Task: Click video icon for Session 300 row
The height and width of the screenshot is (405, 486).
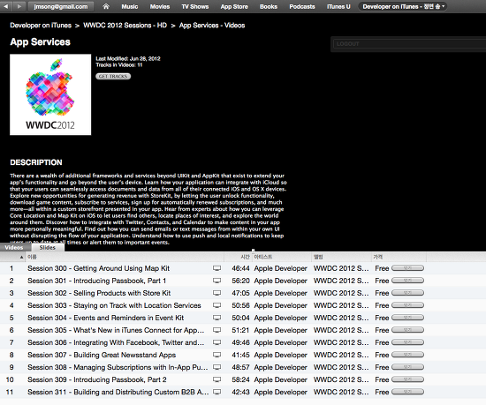Action: pyautogui.click(x=217, y=268)
